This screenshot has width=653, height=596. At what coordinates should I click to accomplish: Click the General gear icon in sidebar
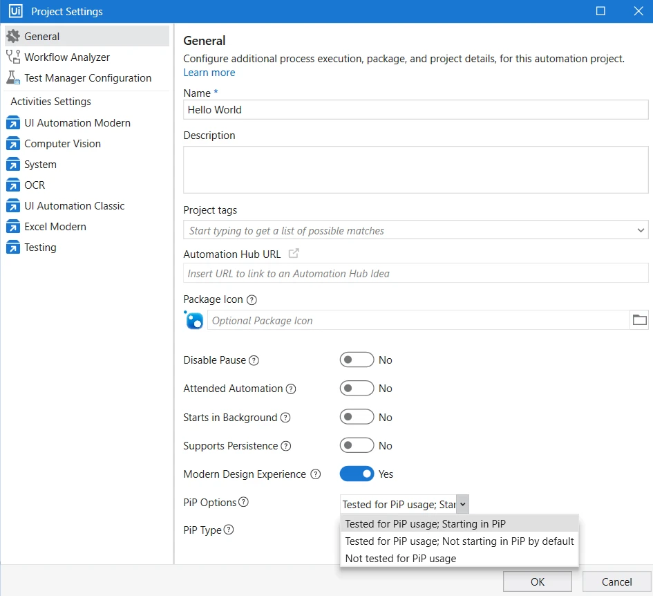point(13,36)
